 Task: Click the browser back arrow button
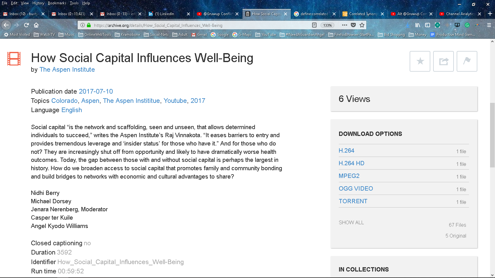6,25
